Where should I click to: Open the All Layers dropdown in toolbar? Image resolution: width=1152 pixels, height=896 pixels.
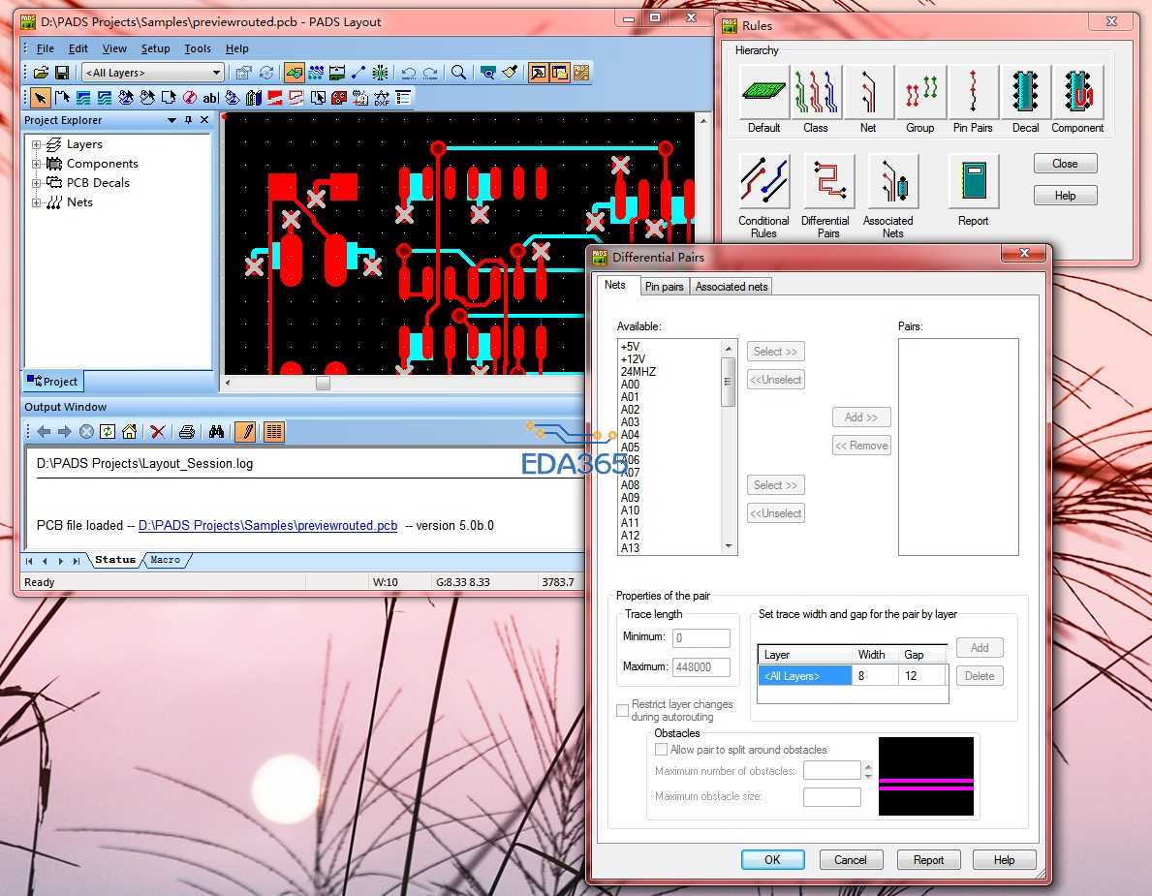tap(216, 73)
